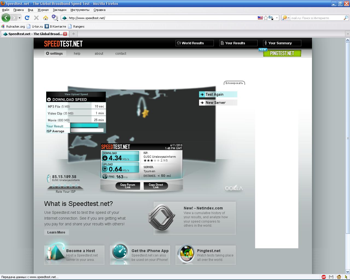Open the Rangers bookmark
Image resolution: width=350 pixels, height=280 pixels.
tap(76, 27)
